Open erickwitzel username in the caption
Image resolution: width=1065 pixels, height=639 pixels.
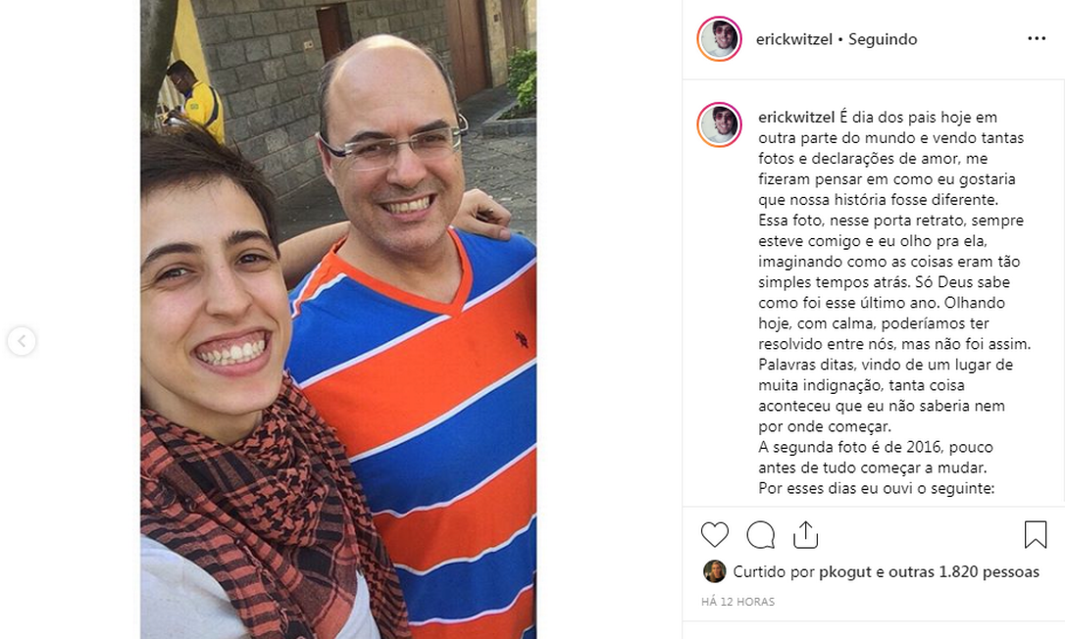pyautogui.click(x=796, y=118)
